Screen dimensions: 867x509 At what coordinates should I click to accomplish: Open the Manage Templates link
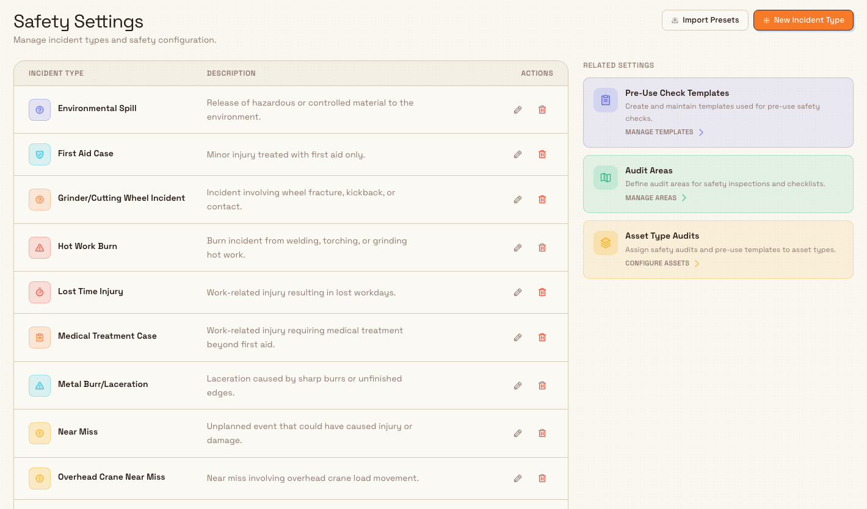point(659,132)
